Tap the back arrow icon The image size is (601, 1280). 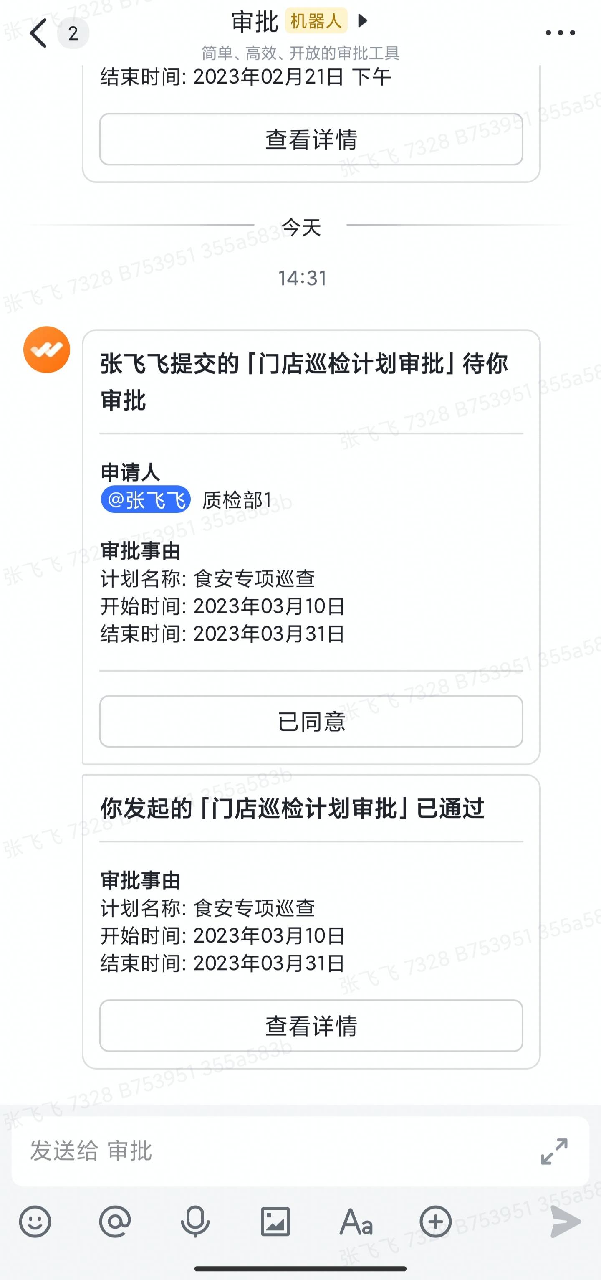tap(39, 33)
